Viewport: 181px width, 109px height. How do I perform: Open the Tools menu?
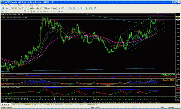coord(25,5)
